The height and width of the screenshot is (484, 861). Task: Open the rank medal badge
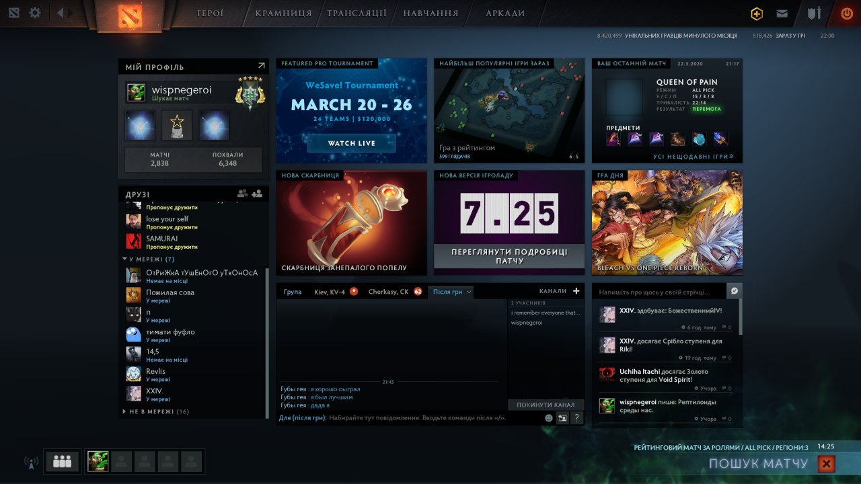point(250,93)
